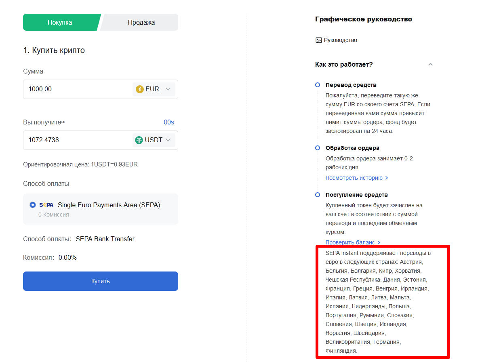Click the Руководство image icon
The width and height of the screenshot is (480, 362).
319,40
